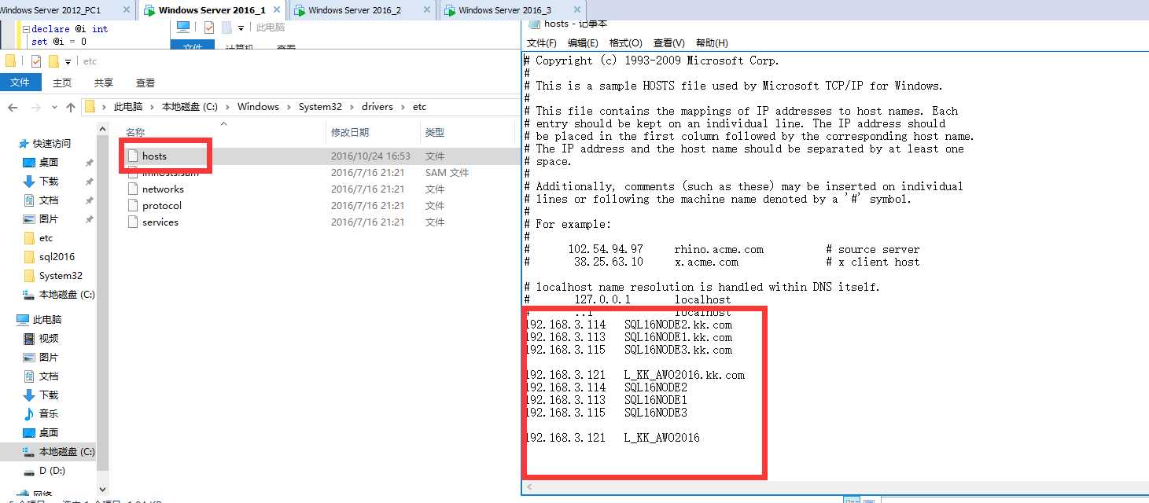Open 下载 under quick access
The image size is (1149, 503).
pos(49,182)
